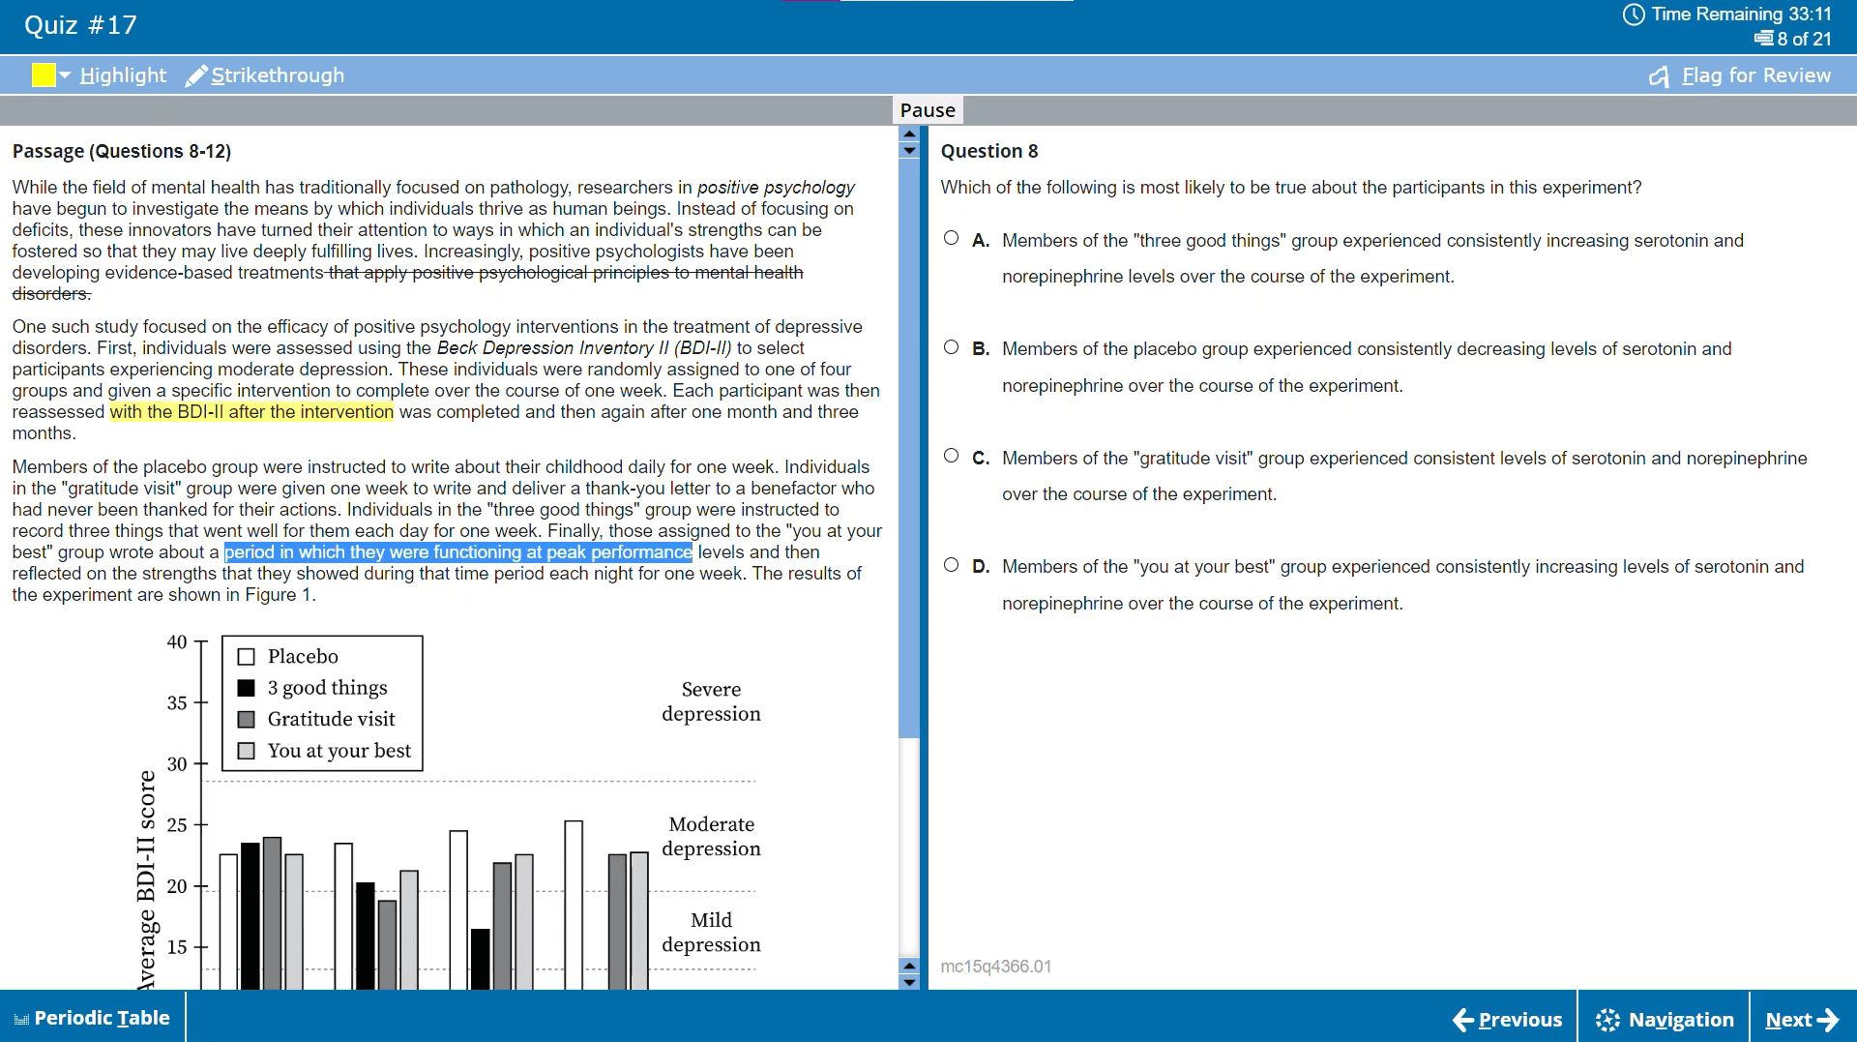Pause the quiz
Viewport: 1857px width, 1042px height.
point(927,109)
